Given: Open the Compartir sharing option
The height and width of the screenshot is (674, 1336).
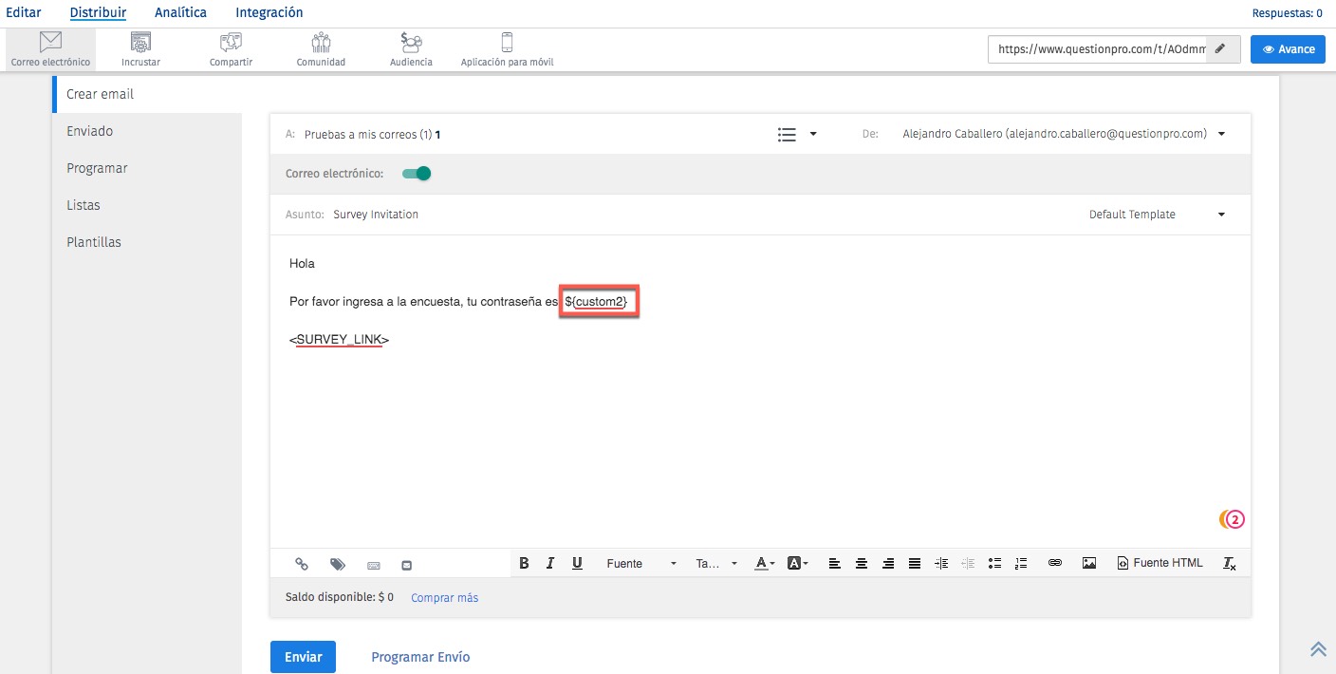Looking at the screenshot, I should click(x=231, y=50).
